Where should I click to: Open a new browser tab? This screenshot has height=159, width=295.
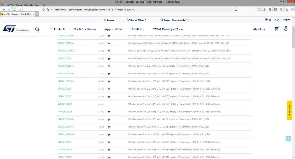37,14
